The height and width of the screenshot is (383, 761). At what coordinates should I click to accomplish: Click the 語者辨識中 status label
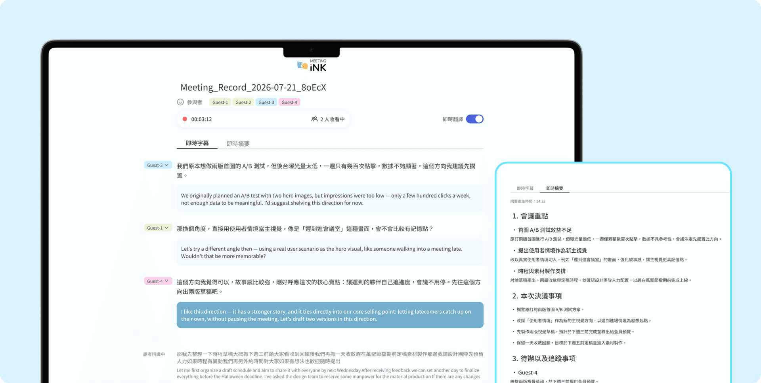point(154,354)
